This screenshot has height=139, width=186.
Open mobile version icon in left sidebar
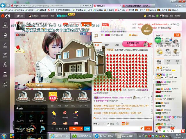point(5,25)
